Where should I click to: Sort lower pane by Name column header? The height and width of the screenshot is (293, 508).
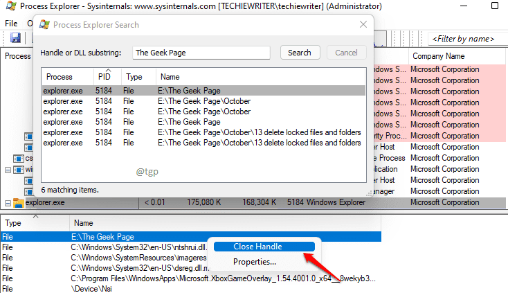(x=225, y=223)
